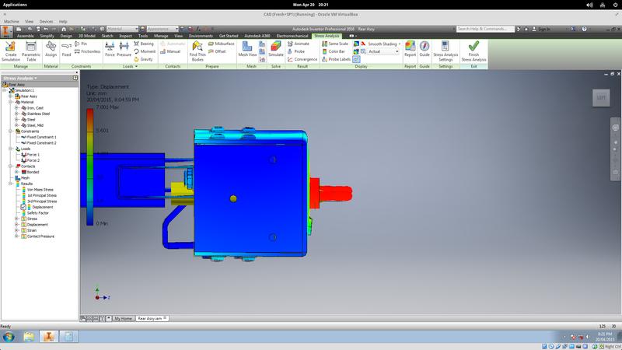Expand the Strain results node
Screen dimensions: 622x350
point(17,230)
